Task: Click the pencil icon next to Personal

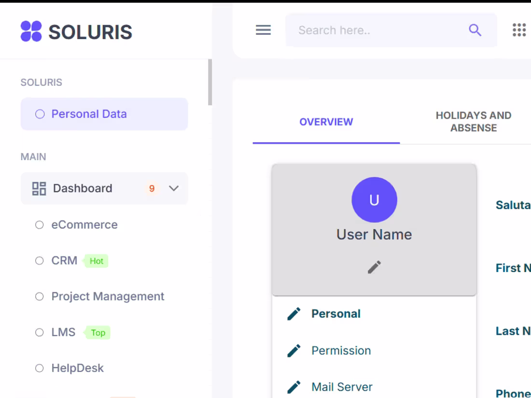Action: pos(294,314)
